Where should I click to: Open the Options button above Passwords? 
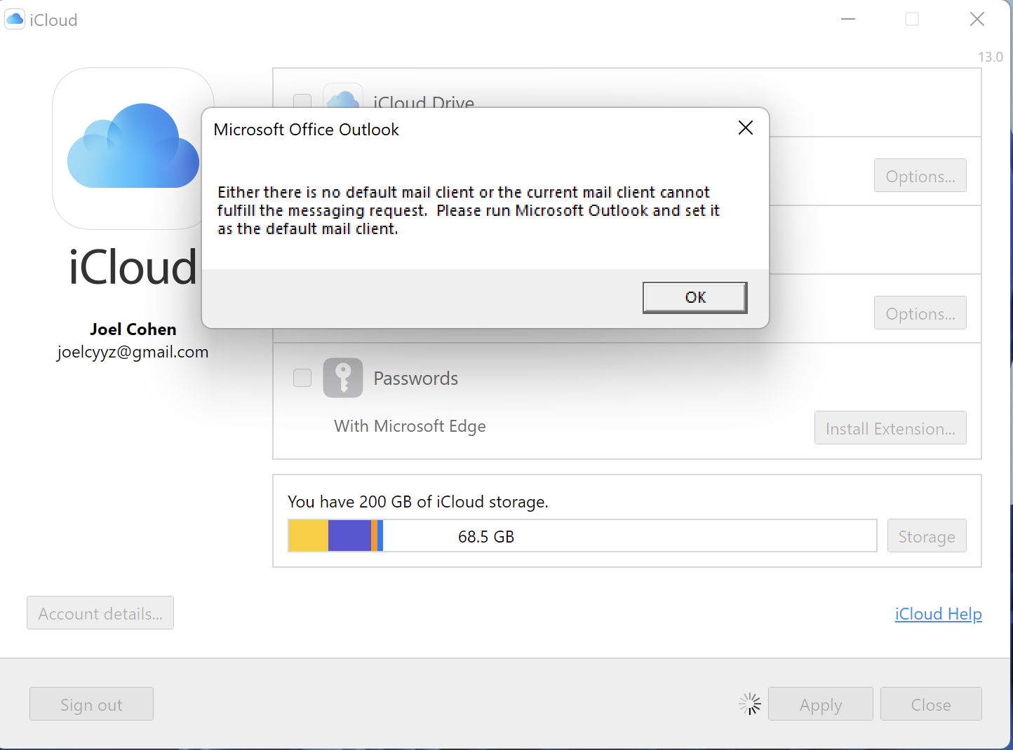click(920, 313)
